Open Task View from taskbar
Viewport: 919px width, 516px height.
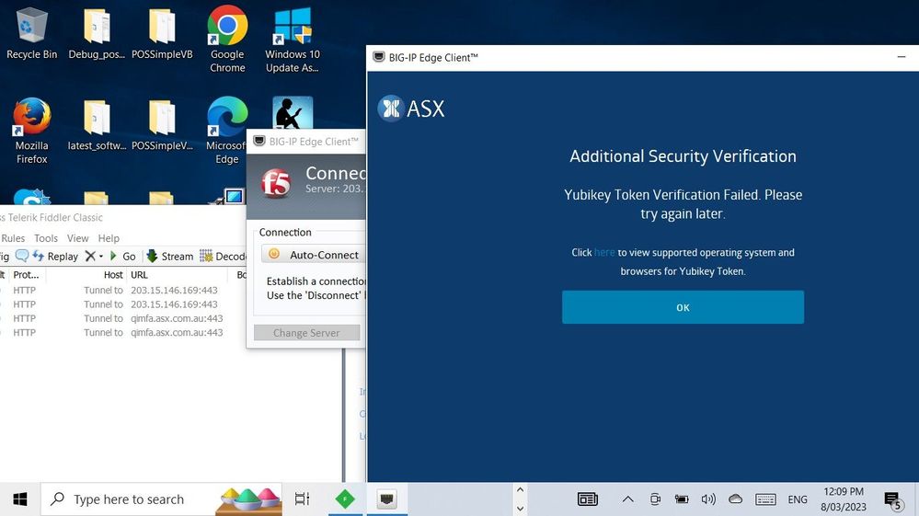tap(302, 499)
